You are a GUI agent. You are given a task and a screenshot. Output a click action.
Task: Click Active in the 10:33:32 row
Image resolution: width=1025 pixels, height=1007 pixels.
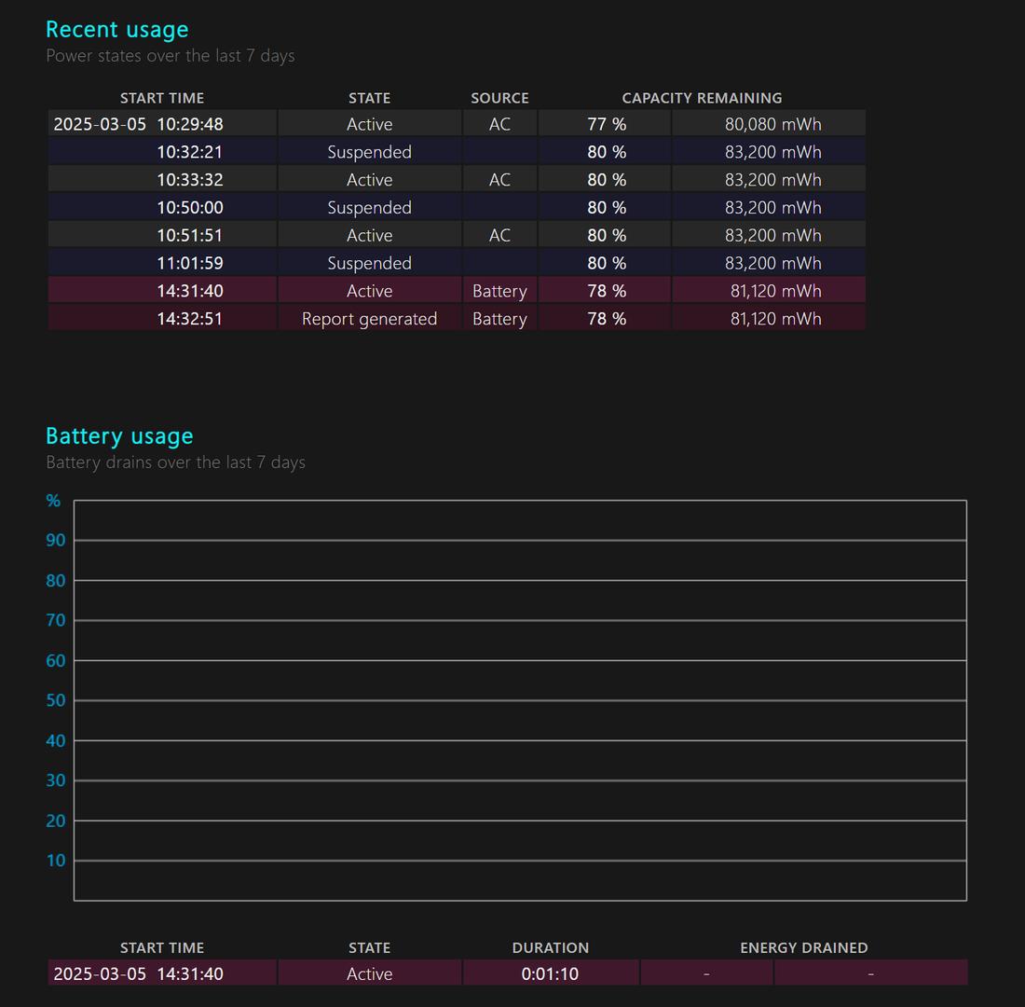[x=369, y=179]
